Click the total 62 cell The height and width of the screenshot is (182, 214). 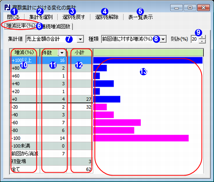(x=80, y=169)
